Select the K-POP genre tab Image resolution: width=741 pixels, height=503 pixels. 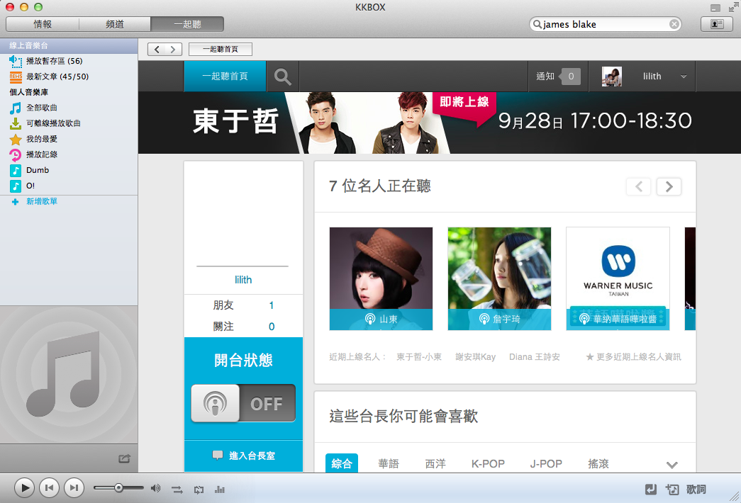(x=488, y=464)
